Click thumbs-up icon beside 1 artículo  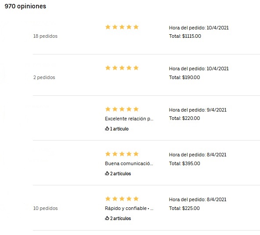(x=107, y=129)
